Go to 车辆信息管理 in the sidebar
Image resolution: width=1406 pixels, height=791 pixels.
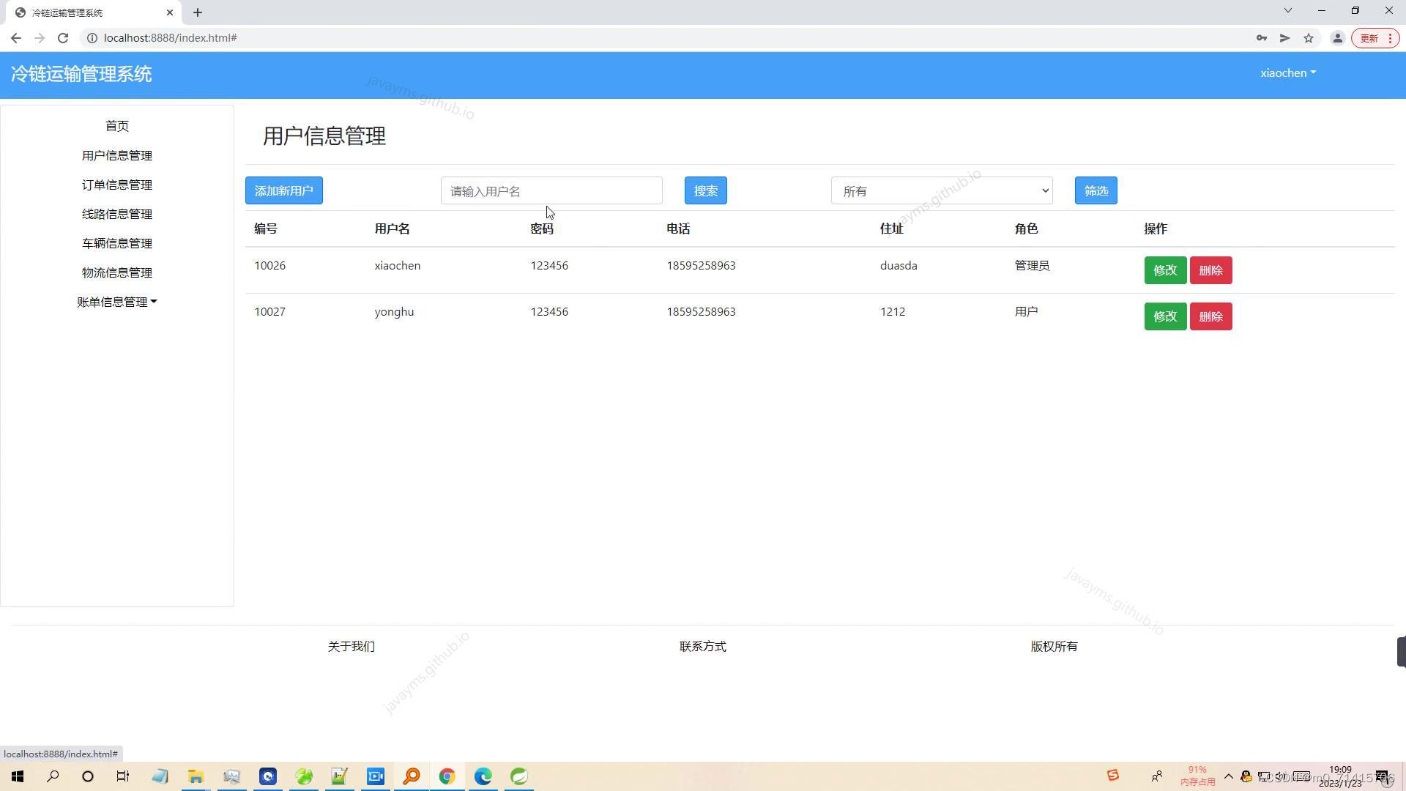pos(117,243)
